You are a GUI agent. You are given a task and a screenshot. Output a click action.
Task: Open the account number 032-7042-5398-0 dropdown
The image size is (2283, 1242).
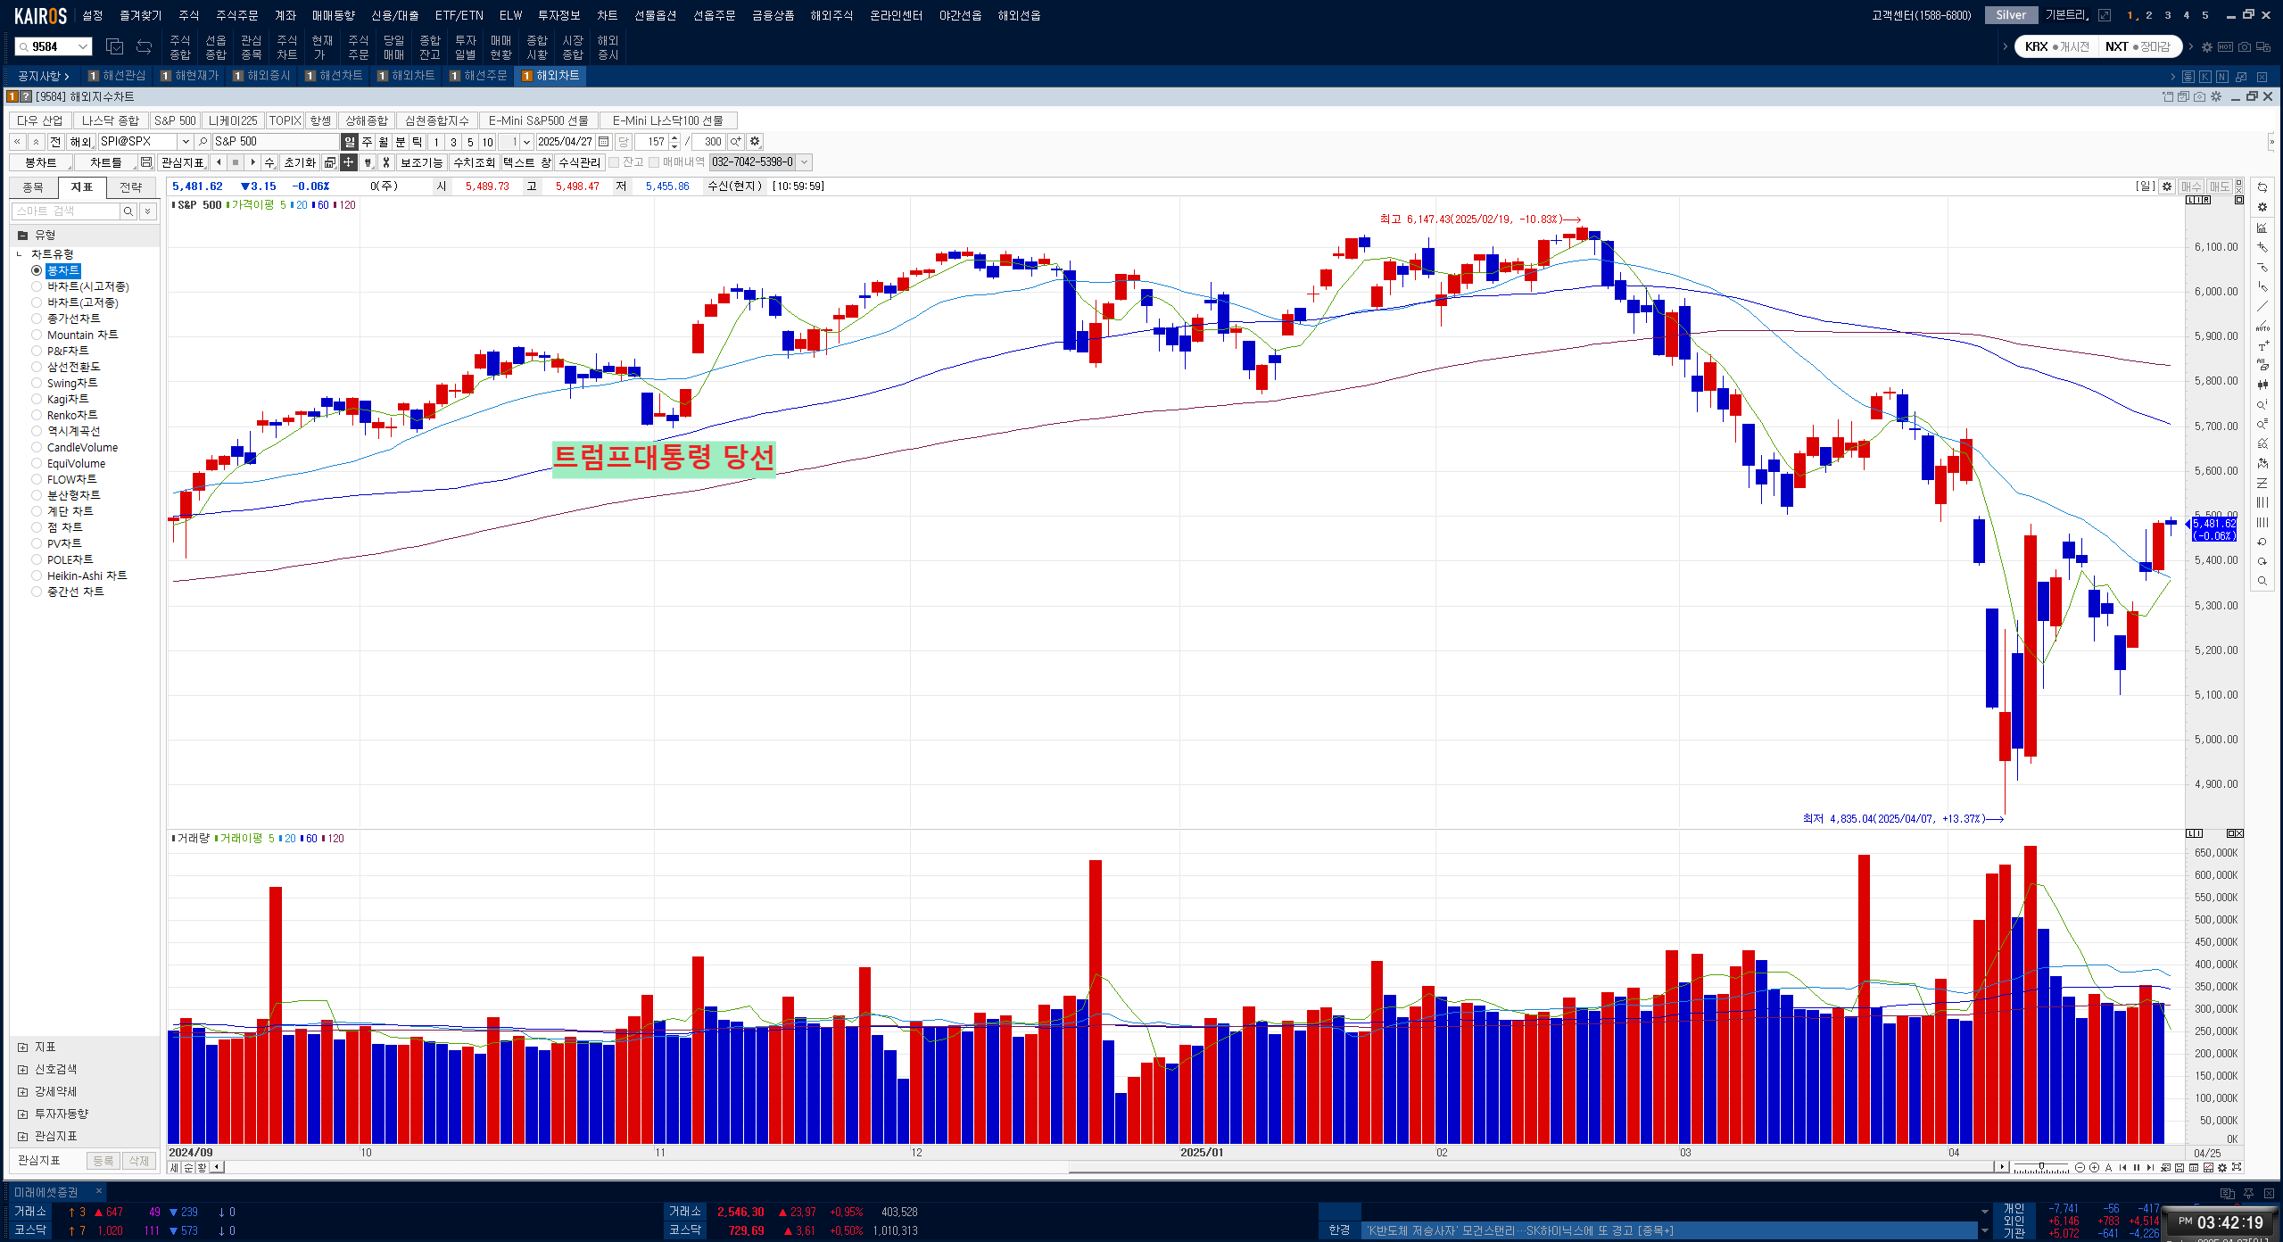804,162
